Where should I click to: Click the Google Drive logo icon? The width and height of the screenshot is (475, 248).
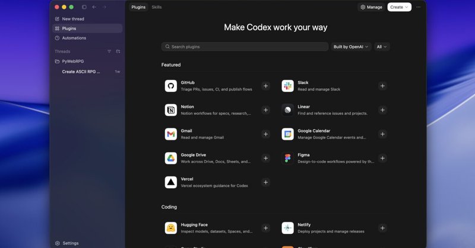tap(171, 158)
